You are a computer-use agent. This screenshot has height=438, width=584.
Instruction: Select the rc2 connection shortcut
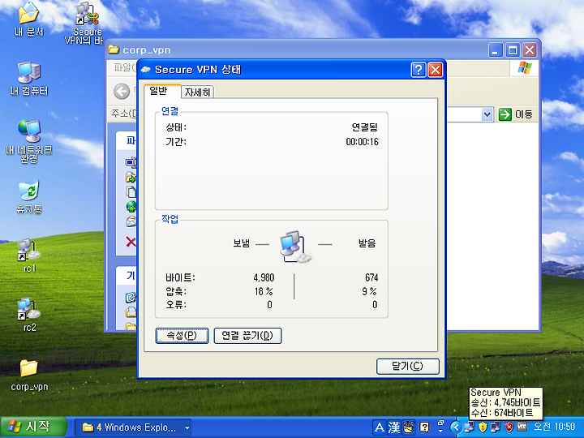(x=29, y=315)
